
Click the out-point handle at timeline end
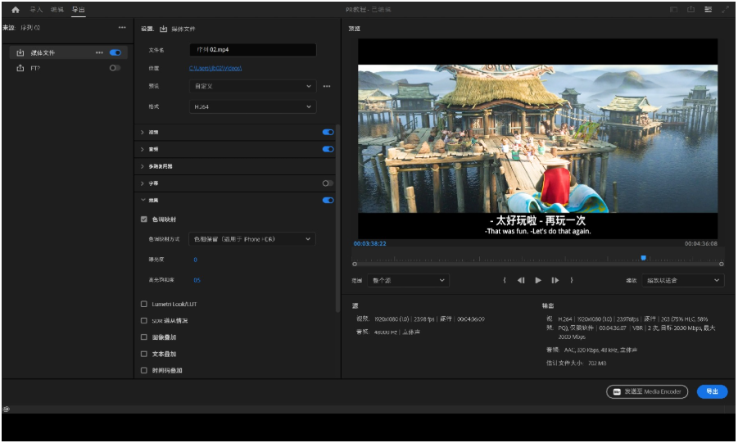click(721, 264)
